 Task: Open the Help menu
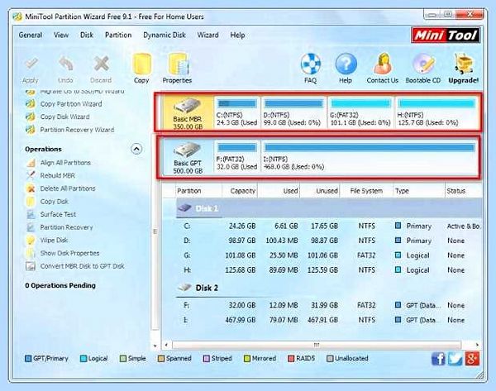[x=237, y=35]
